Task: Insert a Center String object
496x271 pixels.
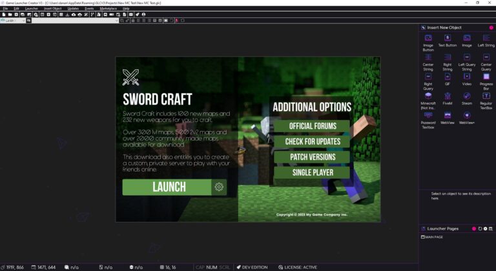Action: (428, 63)
